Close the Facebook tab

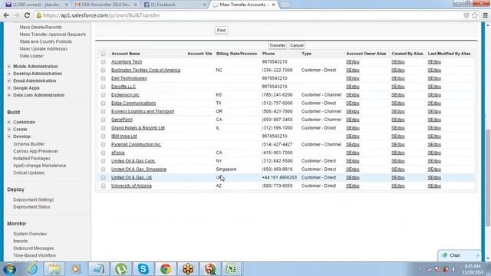(204, 5)
